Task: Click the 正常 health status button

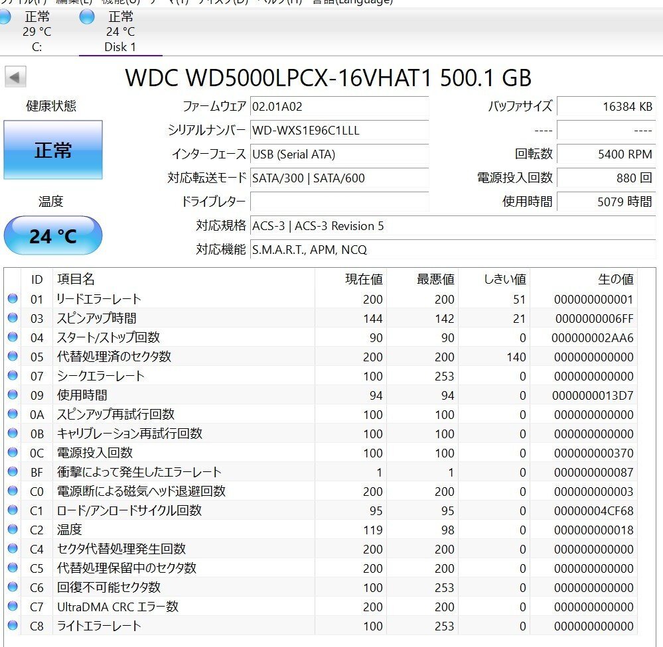Action: [x=53, y=149]
